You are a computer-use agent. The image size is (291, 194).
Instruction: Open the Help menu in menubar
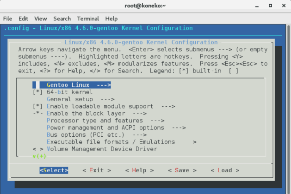coord(111,19)
